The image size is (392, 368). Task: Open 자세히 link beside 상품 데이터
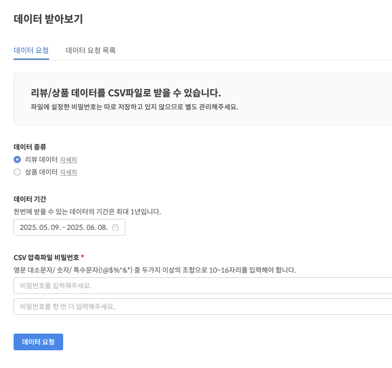[68, 172]
